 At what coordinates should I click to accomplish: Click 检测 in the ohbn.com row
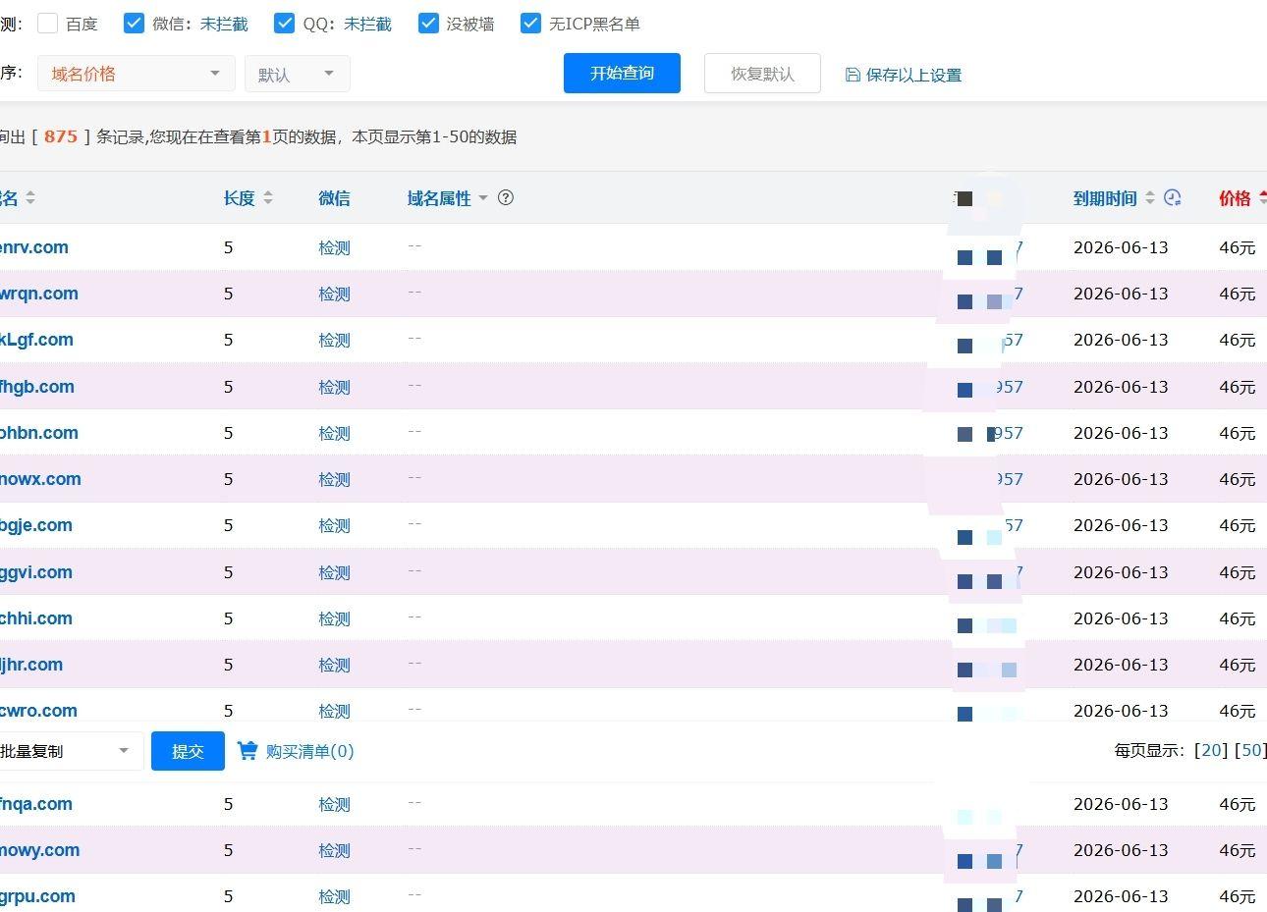pos(334,433)
